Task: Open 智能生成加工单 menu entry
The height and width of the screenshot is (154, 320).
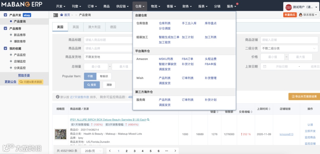Action: click(169, 37)
